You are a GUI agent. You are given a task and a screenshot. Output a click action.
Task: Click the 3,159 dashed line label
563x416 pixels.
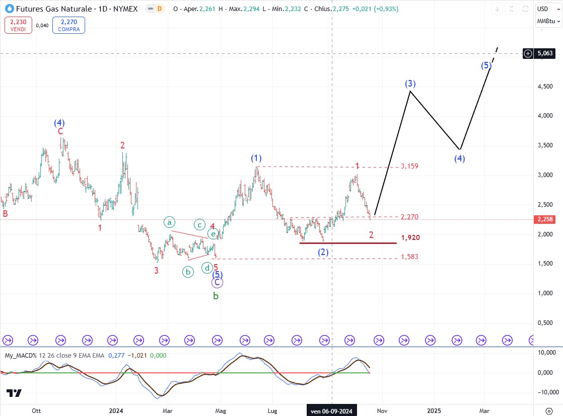click(409, 166)
